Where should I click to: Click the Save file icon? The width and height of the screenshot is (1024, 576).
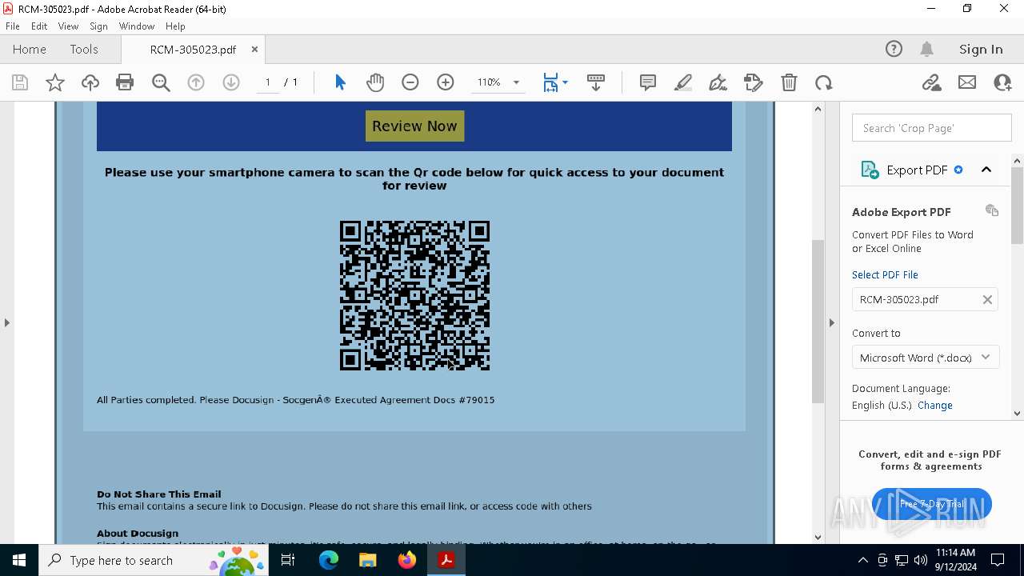point(20,82)
